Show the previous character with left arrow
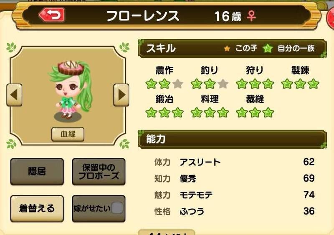 click(x=14, y=95)
